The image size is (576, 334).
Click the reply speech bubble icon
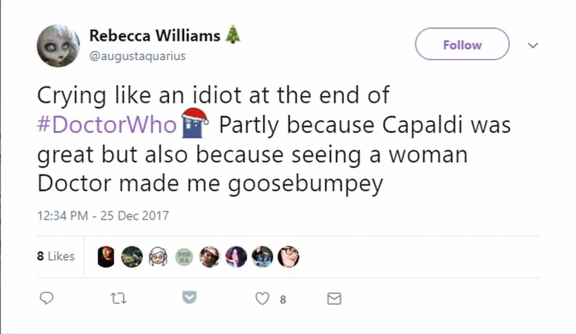tap(46, 298)
